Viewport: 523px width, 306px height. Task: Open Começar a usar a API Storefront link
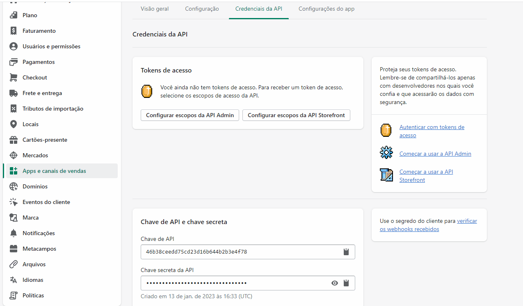point(426,176)
